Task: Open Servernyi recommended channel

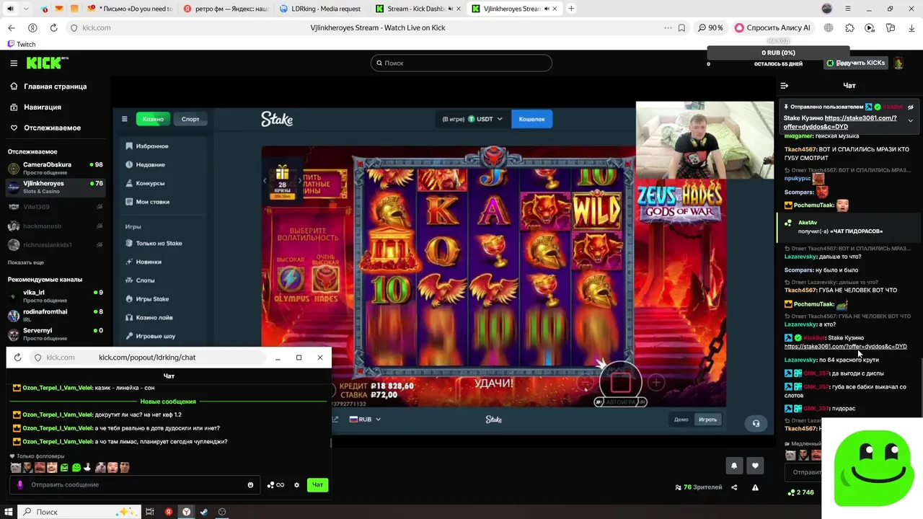Action: point(56,334)
